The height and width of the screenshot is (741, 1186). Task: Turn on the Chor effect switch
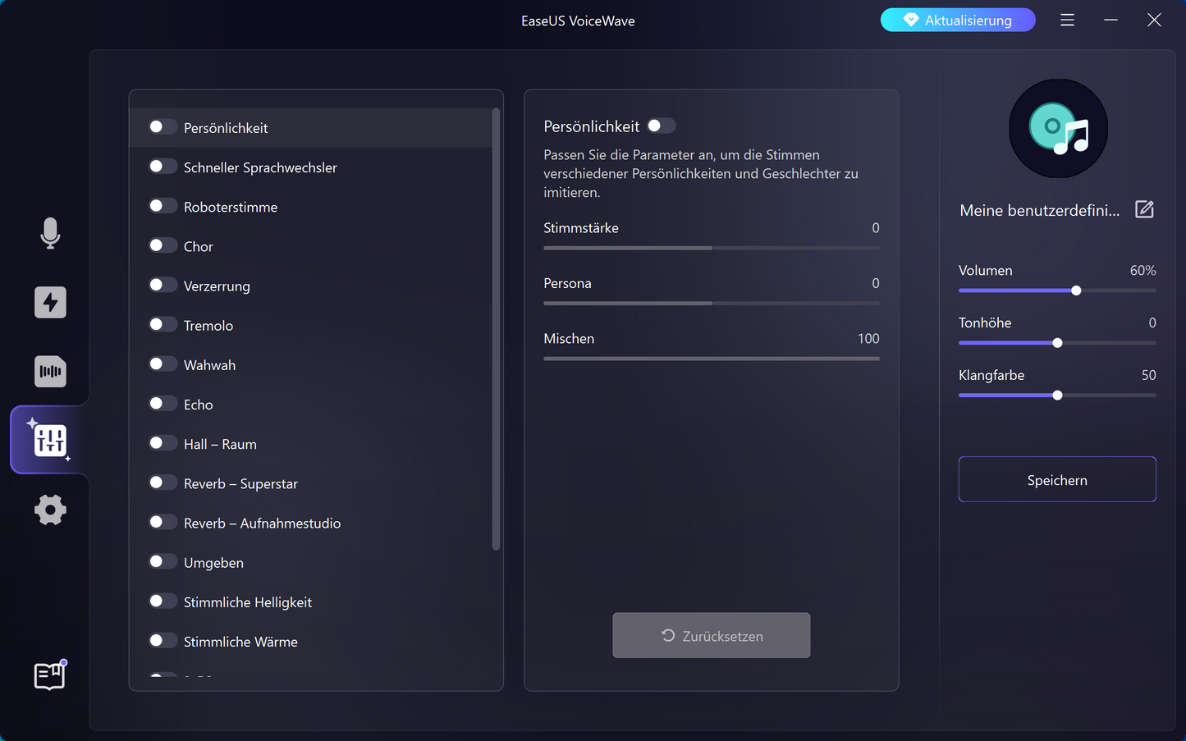click(163, 245)
